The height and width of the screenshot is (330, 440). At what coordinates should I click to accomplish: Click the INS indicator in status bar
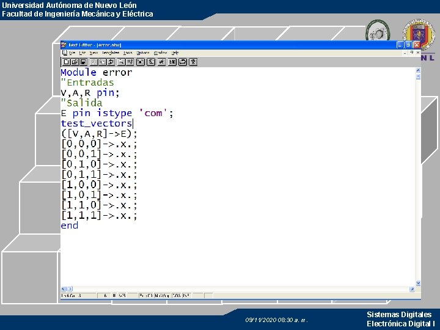tap(186, 296)
